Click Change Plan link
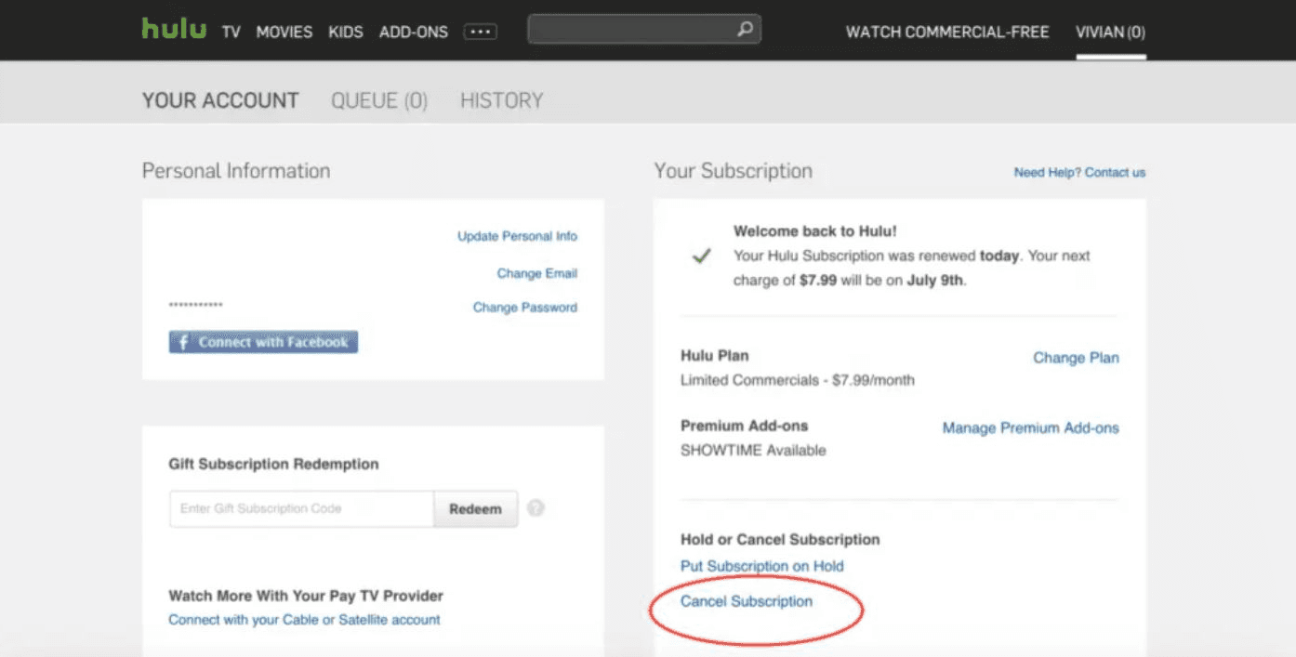1296x657 pixels. pyautogui.click(x=1076, y=358)
